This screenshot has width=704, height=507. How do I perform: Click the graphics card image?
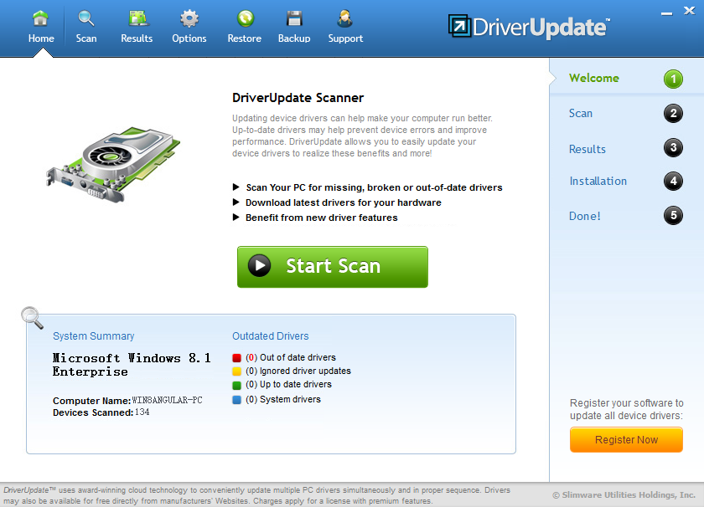click(x=113, y=165)
